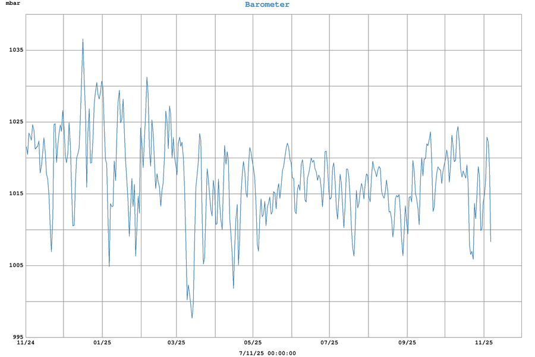This screenshot has height=357, width=535.
Task: Click the 11/25 x-axis date label
Action: point(484,343)
